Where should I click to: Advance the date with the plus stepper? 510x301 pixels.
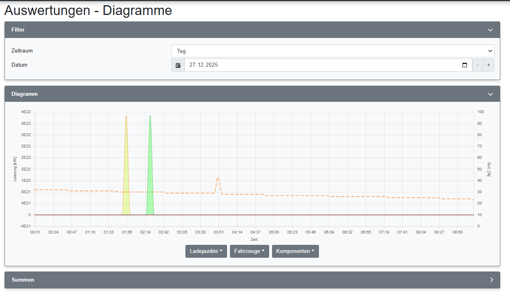coord(489,65)
